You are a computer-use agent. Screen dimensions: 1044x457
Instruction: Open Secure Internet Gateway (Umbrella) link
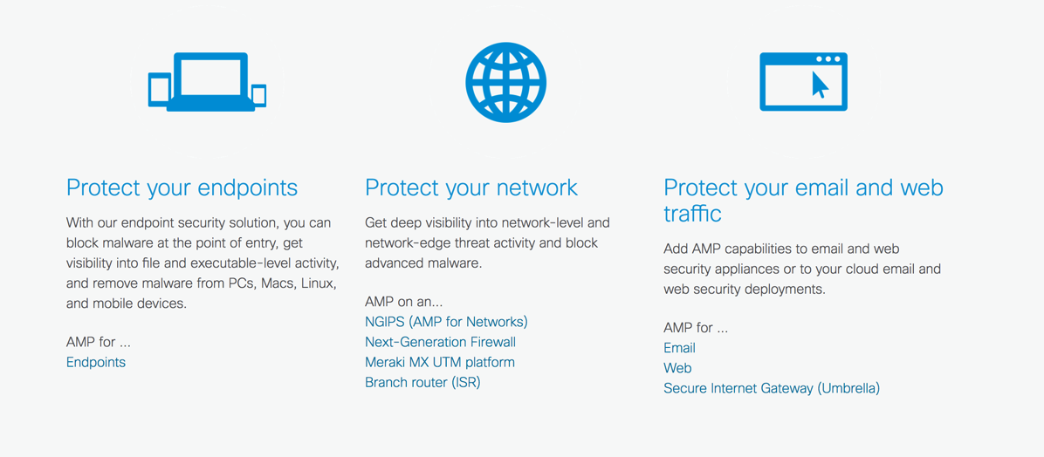click(772, 388)
